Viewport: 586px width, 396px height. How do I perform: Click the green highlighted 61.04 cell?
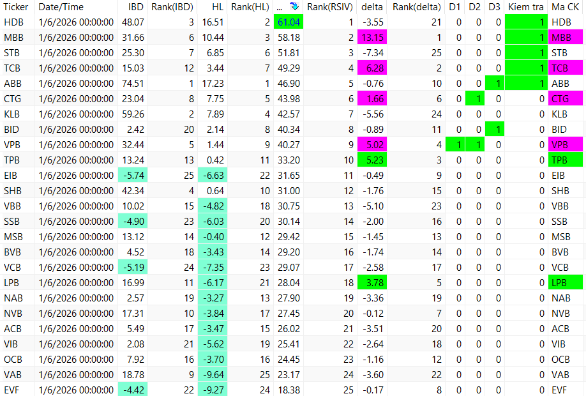pos(289,22)
